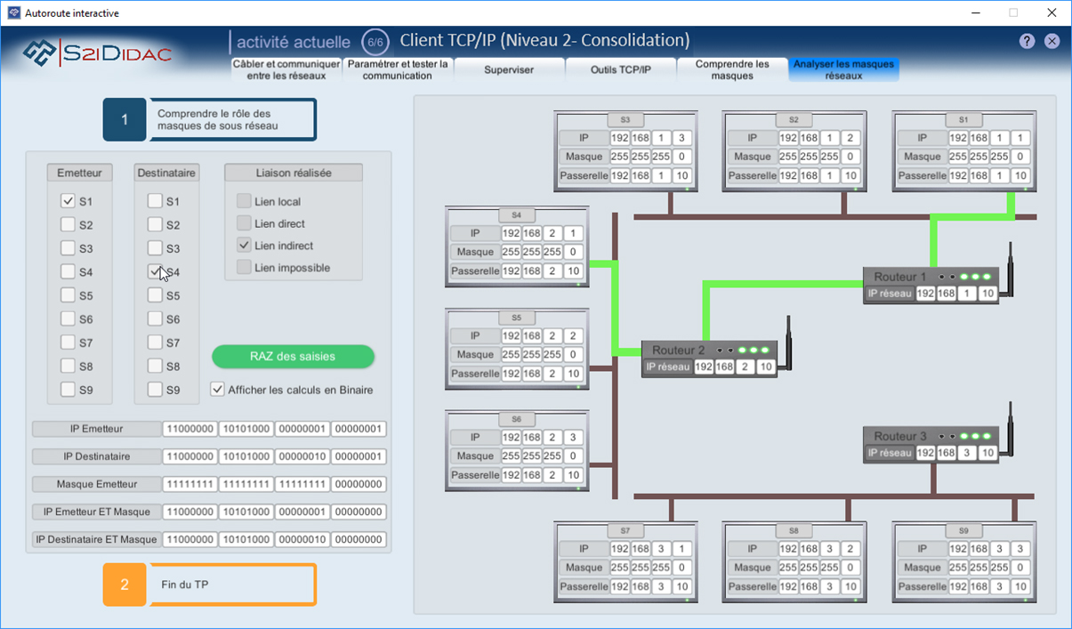Open step 1 Comprendre le rôle des masques
This screenshot has width=1072, height=629.
tap(210, 120)
